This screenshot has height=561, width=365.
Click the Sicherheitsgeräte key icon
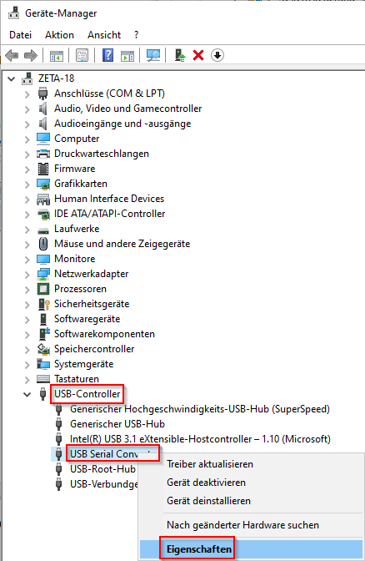tap(43, 304)
